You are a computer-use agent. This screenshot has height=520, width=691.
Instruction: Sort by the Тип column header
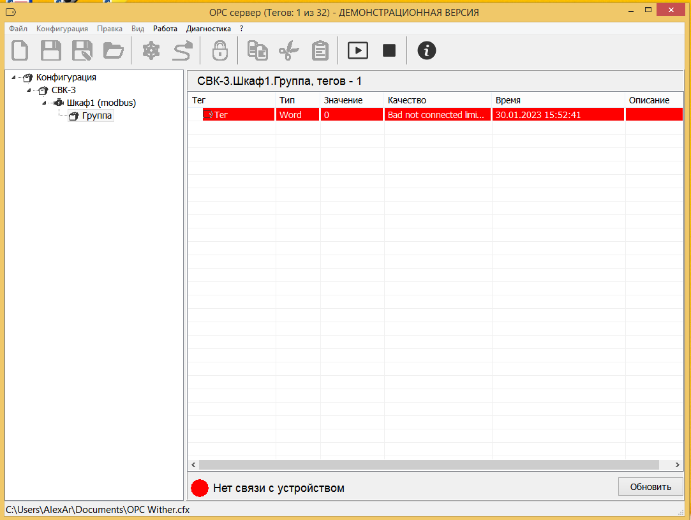pos(298,100)
